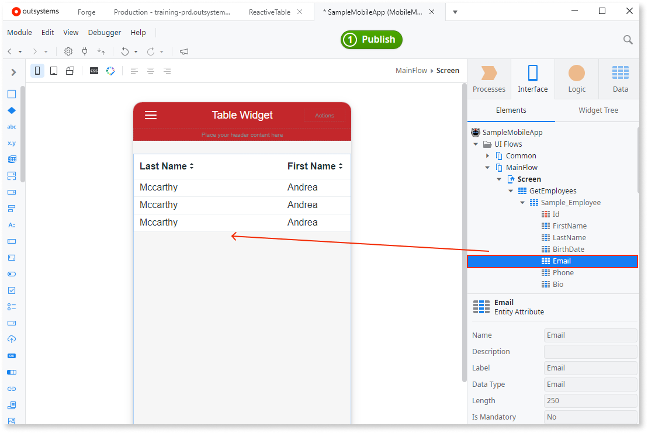The height and width of the screenshot is (433, 648).
Task: Choose the Radio Group widget icon
Action: point(12,307)
